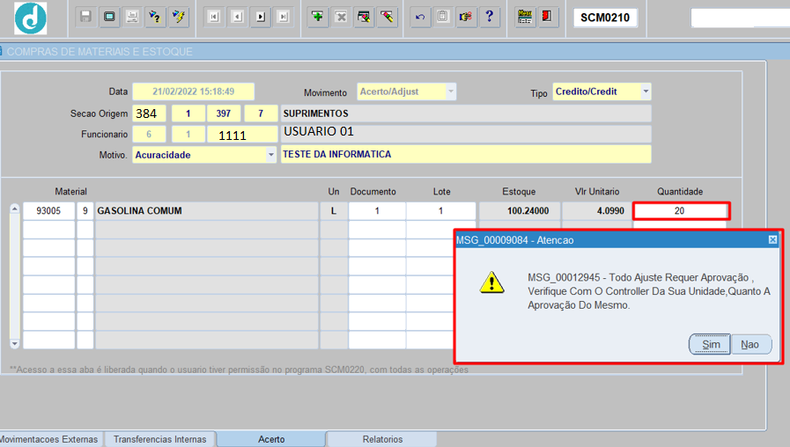The height and width of the screenshot is (447, 790).
Task: Click the GASOLINA COMUM material cell
Action: click(x=207, y=211)
